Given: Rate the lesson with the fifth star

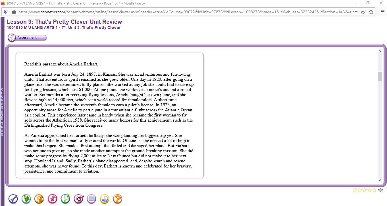Looking at the screenshot, I should click(x=374, y=190).
